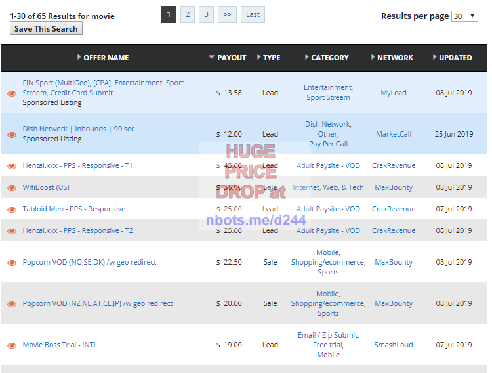Screen dimensions: 492x373
Task: Go to results page 3
Action: (206, 14)
